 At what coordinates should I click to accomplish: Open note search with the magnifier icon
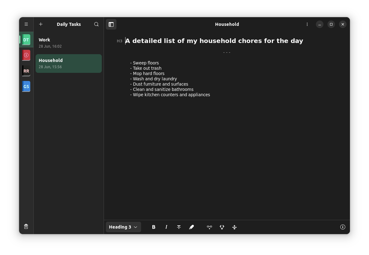(x=96, y=24)
